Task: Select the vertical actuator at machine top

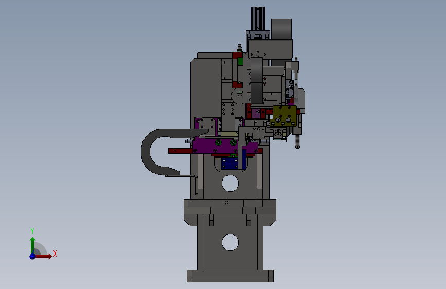Action: [258, 19]
